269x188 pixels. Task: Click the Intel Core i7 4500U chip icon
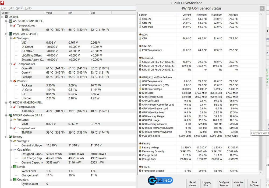click(10, 34)
